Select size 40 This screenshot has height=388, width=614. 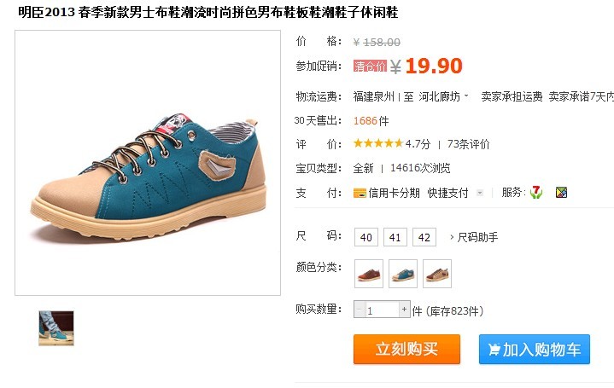coord(366,237)
